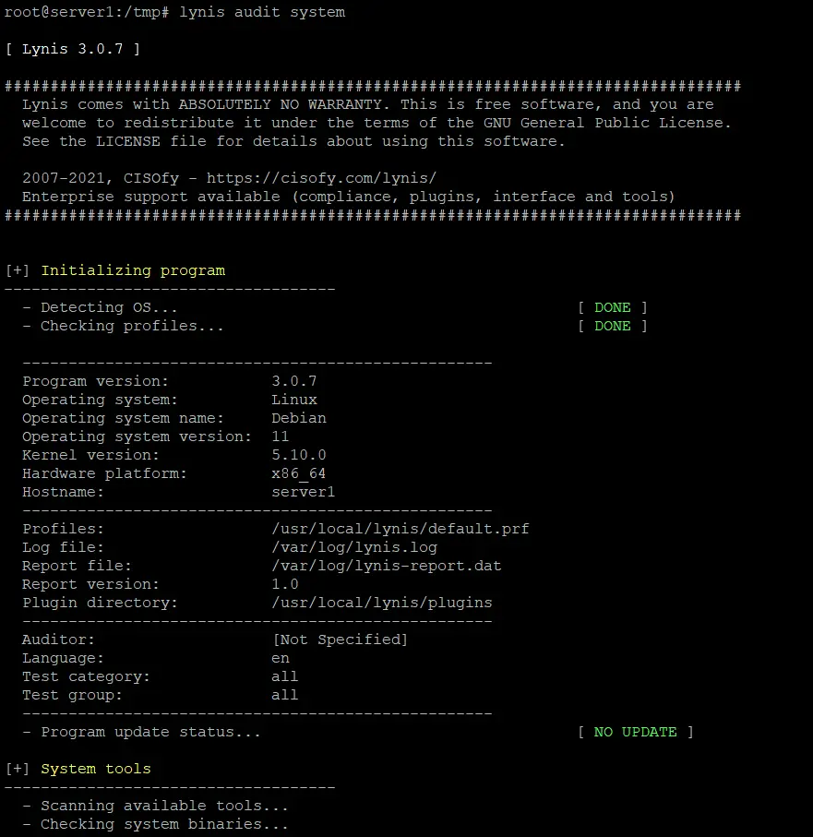The width and height of the screenshot is (813, 837).
Task: Click the DONE status for Detecting OS
Action: coord(612,307)
